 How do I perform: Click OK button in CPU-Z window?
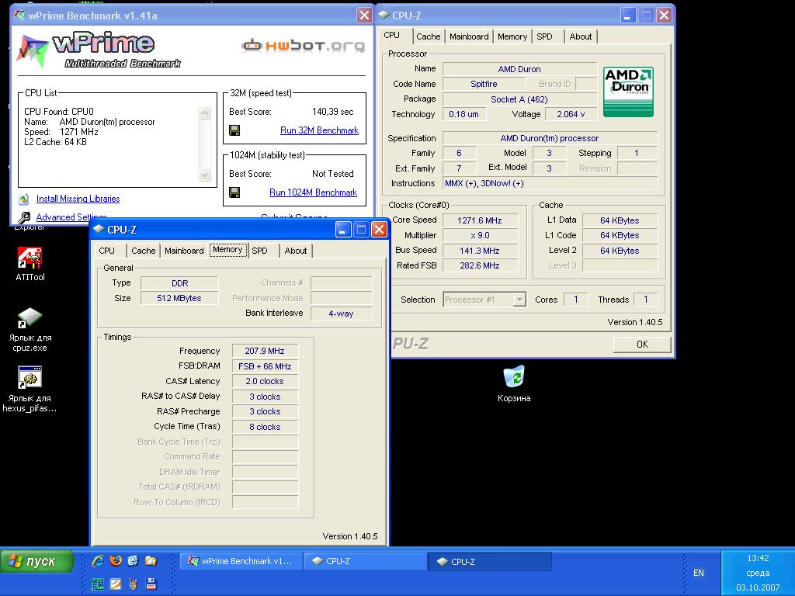pyautogui.click(x=642, y=344)
